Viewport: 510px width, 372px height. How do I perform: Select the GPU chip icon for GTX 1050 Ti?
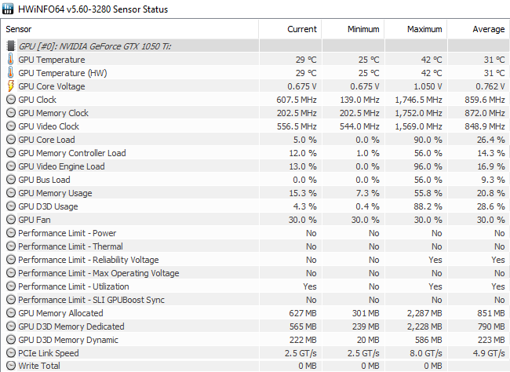(11, 46)
